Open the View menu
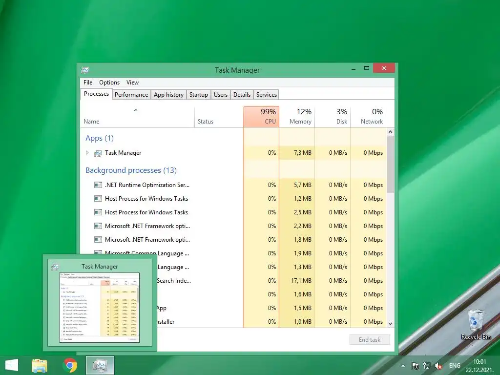This screenshot has width=500, height=375. [132, 83]
